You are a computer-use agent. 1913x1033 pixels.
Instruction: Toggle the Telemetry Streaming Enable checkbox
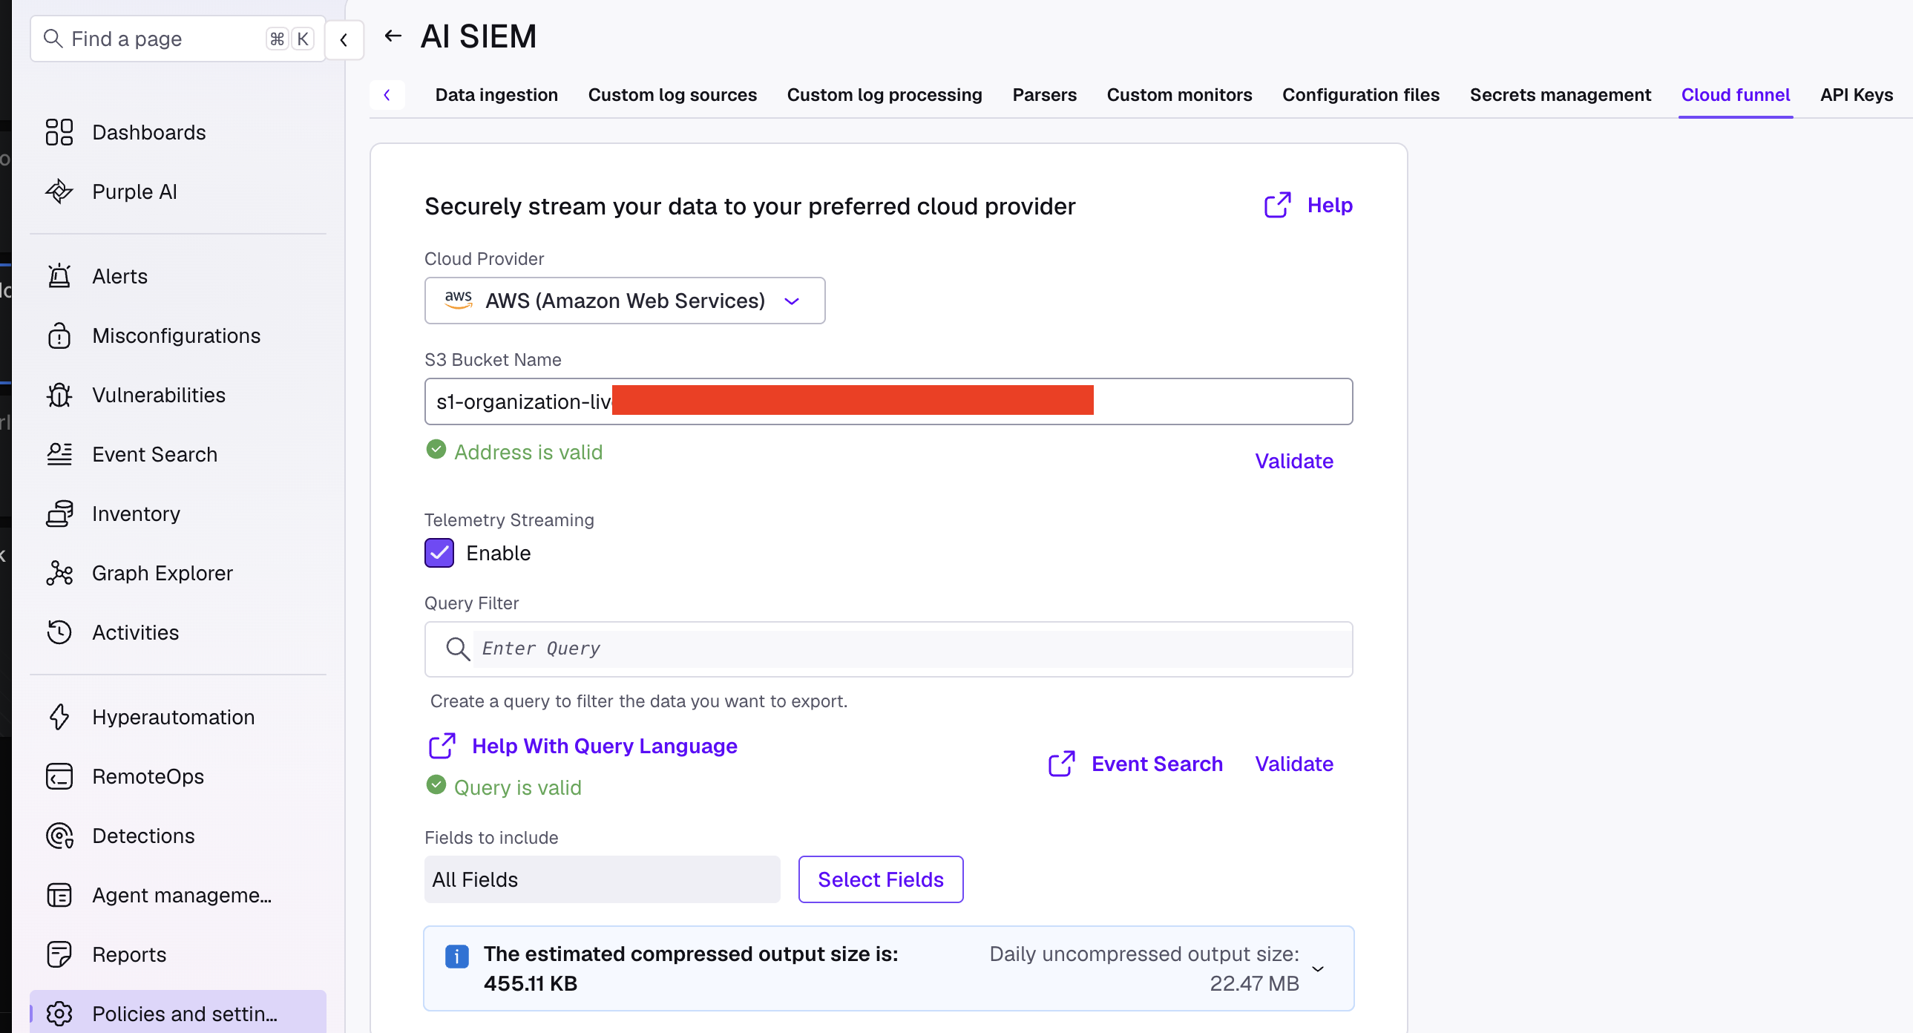439,554
